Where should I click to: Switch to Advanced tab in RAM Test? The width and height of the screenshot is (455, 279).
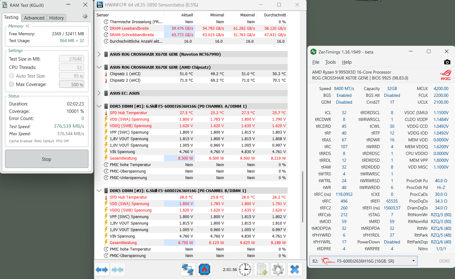click(34, 18)
